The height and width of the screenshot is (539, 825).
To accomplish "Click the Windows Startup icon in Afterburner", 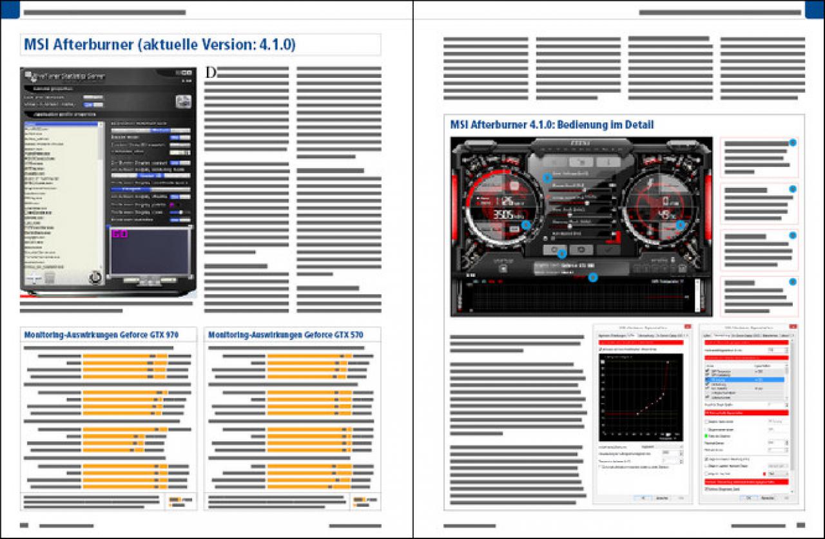I will click(503, 269).
